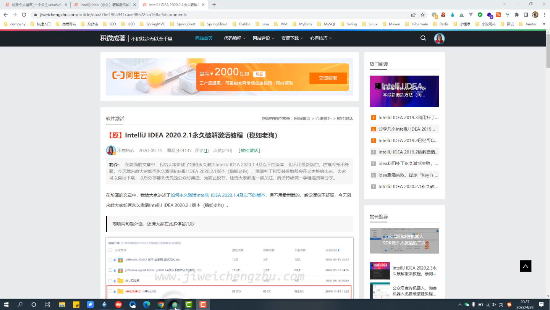Open Microsoft Edge from taskbar
Screen dimensions: 550x310
[147, 305]
